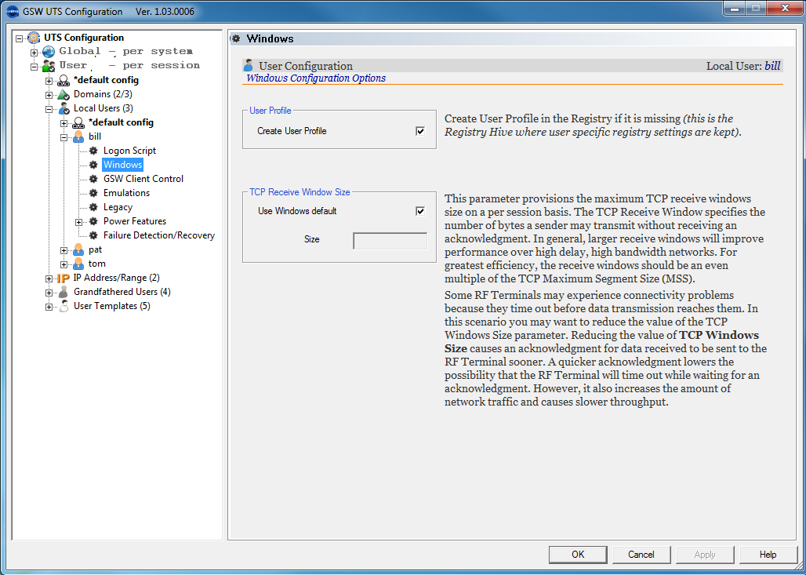Click the Apply button
Screen dimensions: 806x575
tap(705, 555)
